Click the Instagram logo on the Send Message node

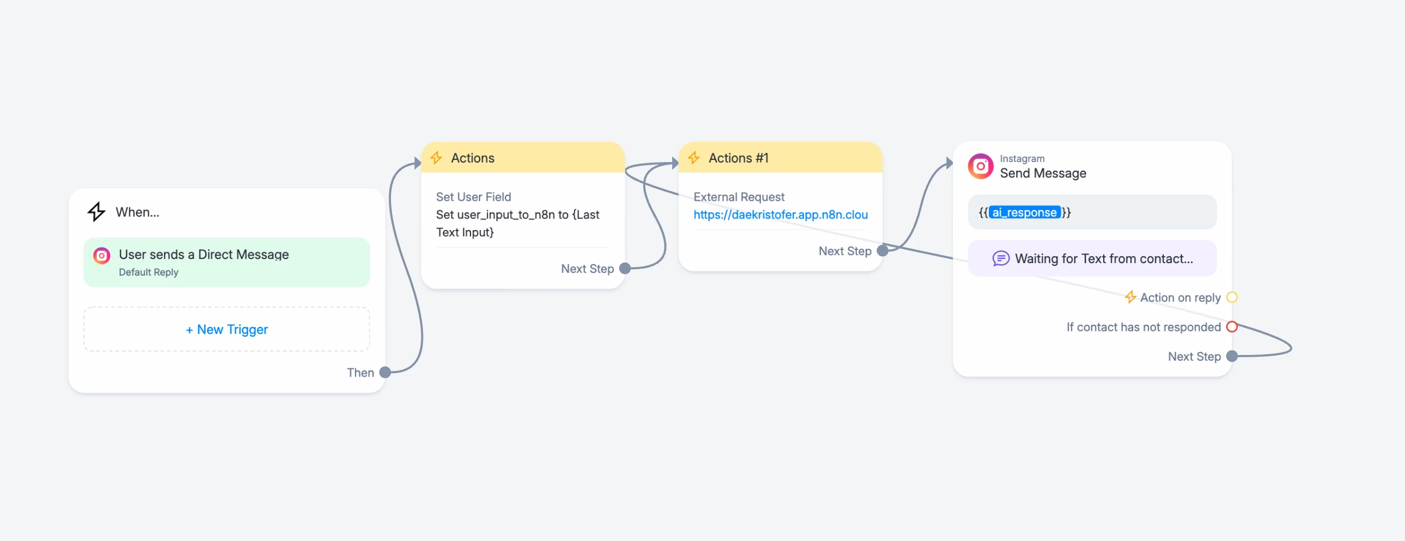click(981, 166)
